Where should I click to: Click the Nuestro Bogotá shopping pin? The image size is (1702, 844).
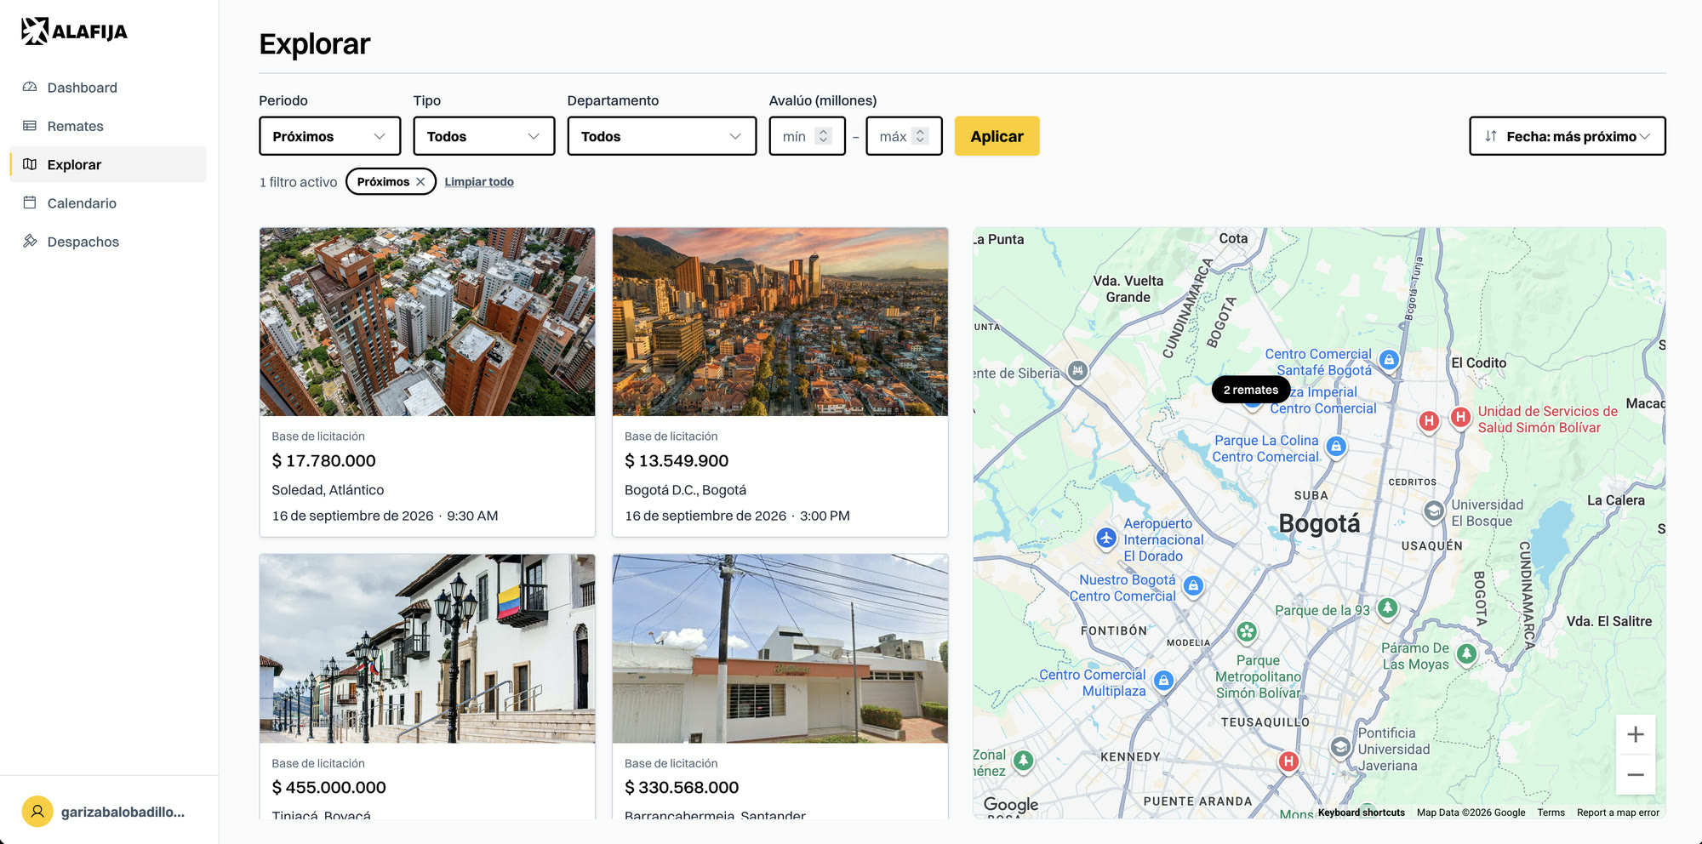(x=1193, y=585)
